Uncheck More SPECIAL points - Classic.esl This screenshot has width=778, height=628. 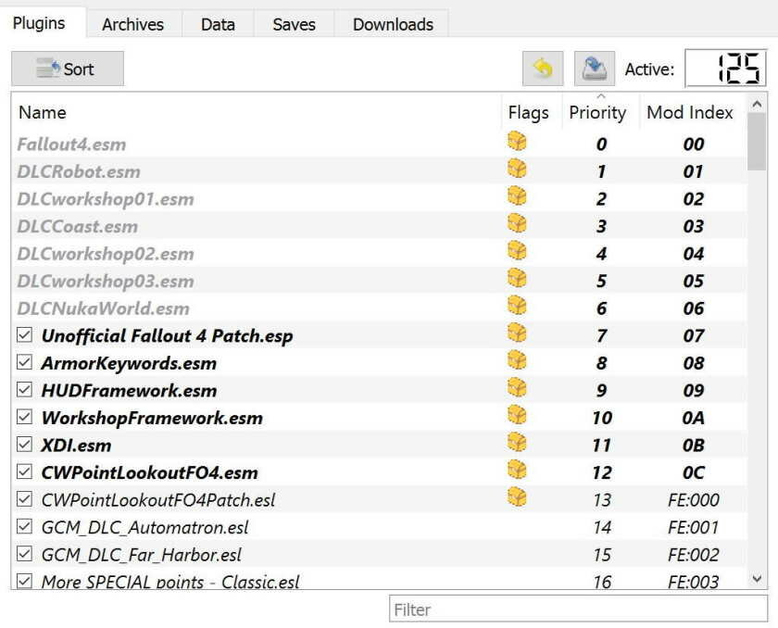[x=24, y=581]
